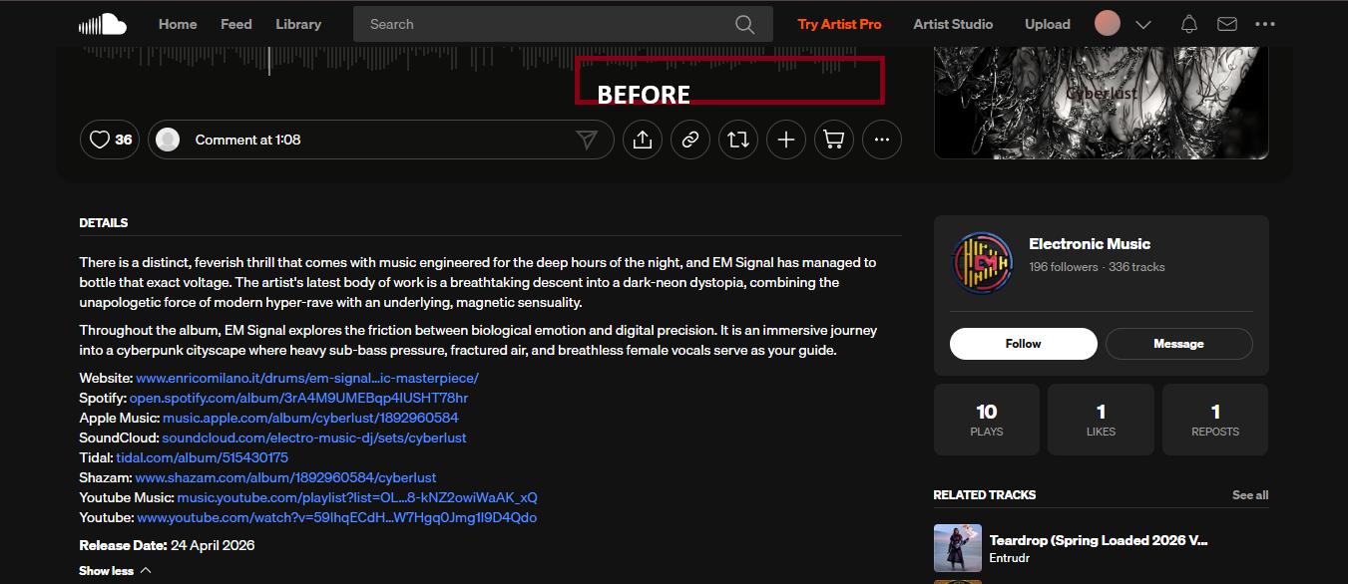1348x584 pixels.
Task: View the 336 tracks link
Action: pos(1136,267)
